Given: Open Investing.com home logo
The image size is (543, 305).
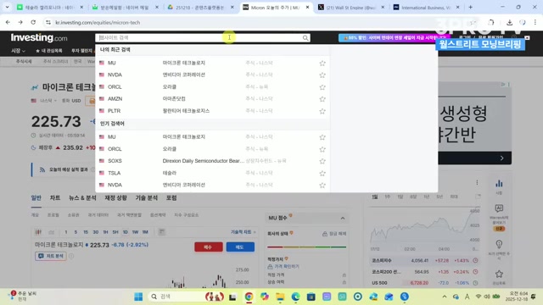Looking at the screenshot, I should pyautogui.click(x=39, y=37).
